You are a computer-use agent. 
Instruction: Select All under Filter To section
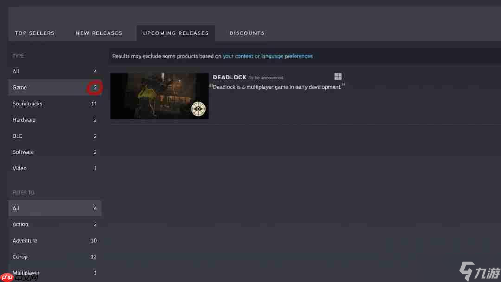pos(55,208)
